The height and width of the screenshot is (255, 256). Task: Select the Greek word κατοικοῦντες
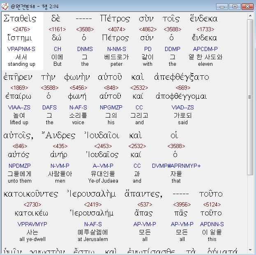(31, 194)
